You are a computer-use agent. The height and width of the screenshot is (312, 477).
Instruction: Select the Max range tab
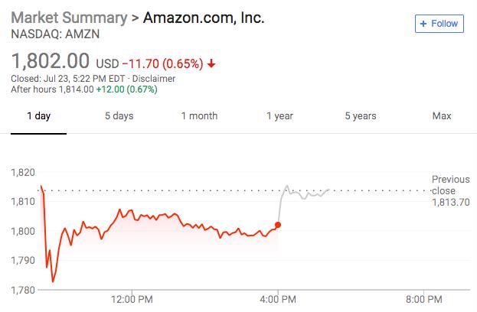[x=441, y=116]
